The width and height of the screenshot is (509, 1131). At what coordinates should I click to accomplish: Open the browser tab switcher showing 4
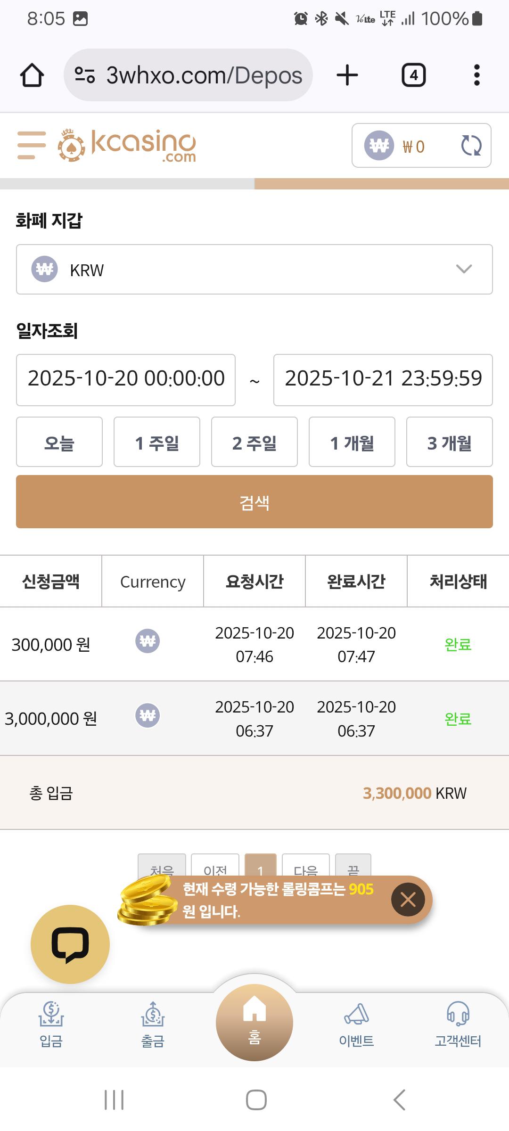point(413,75)
